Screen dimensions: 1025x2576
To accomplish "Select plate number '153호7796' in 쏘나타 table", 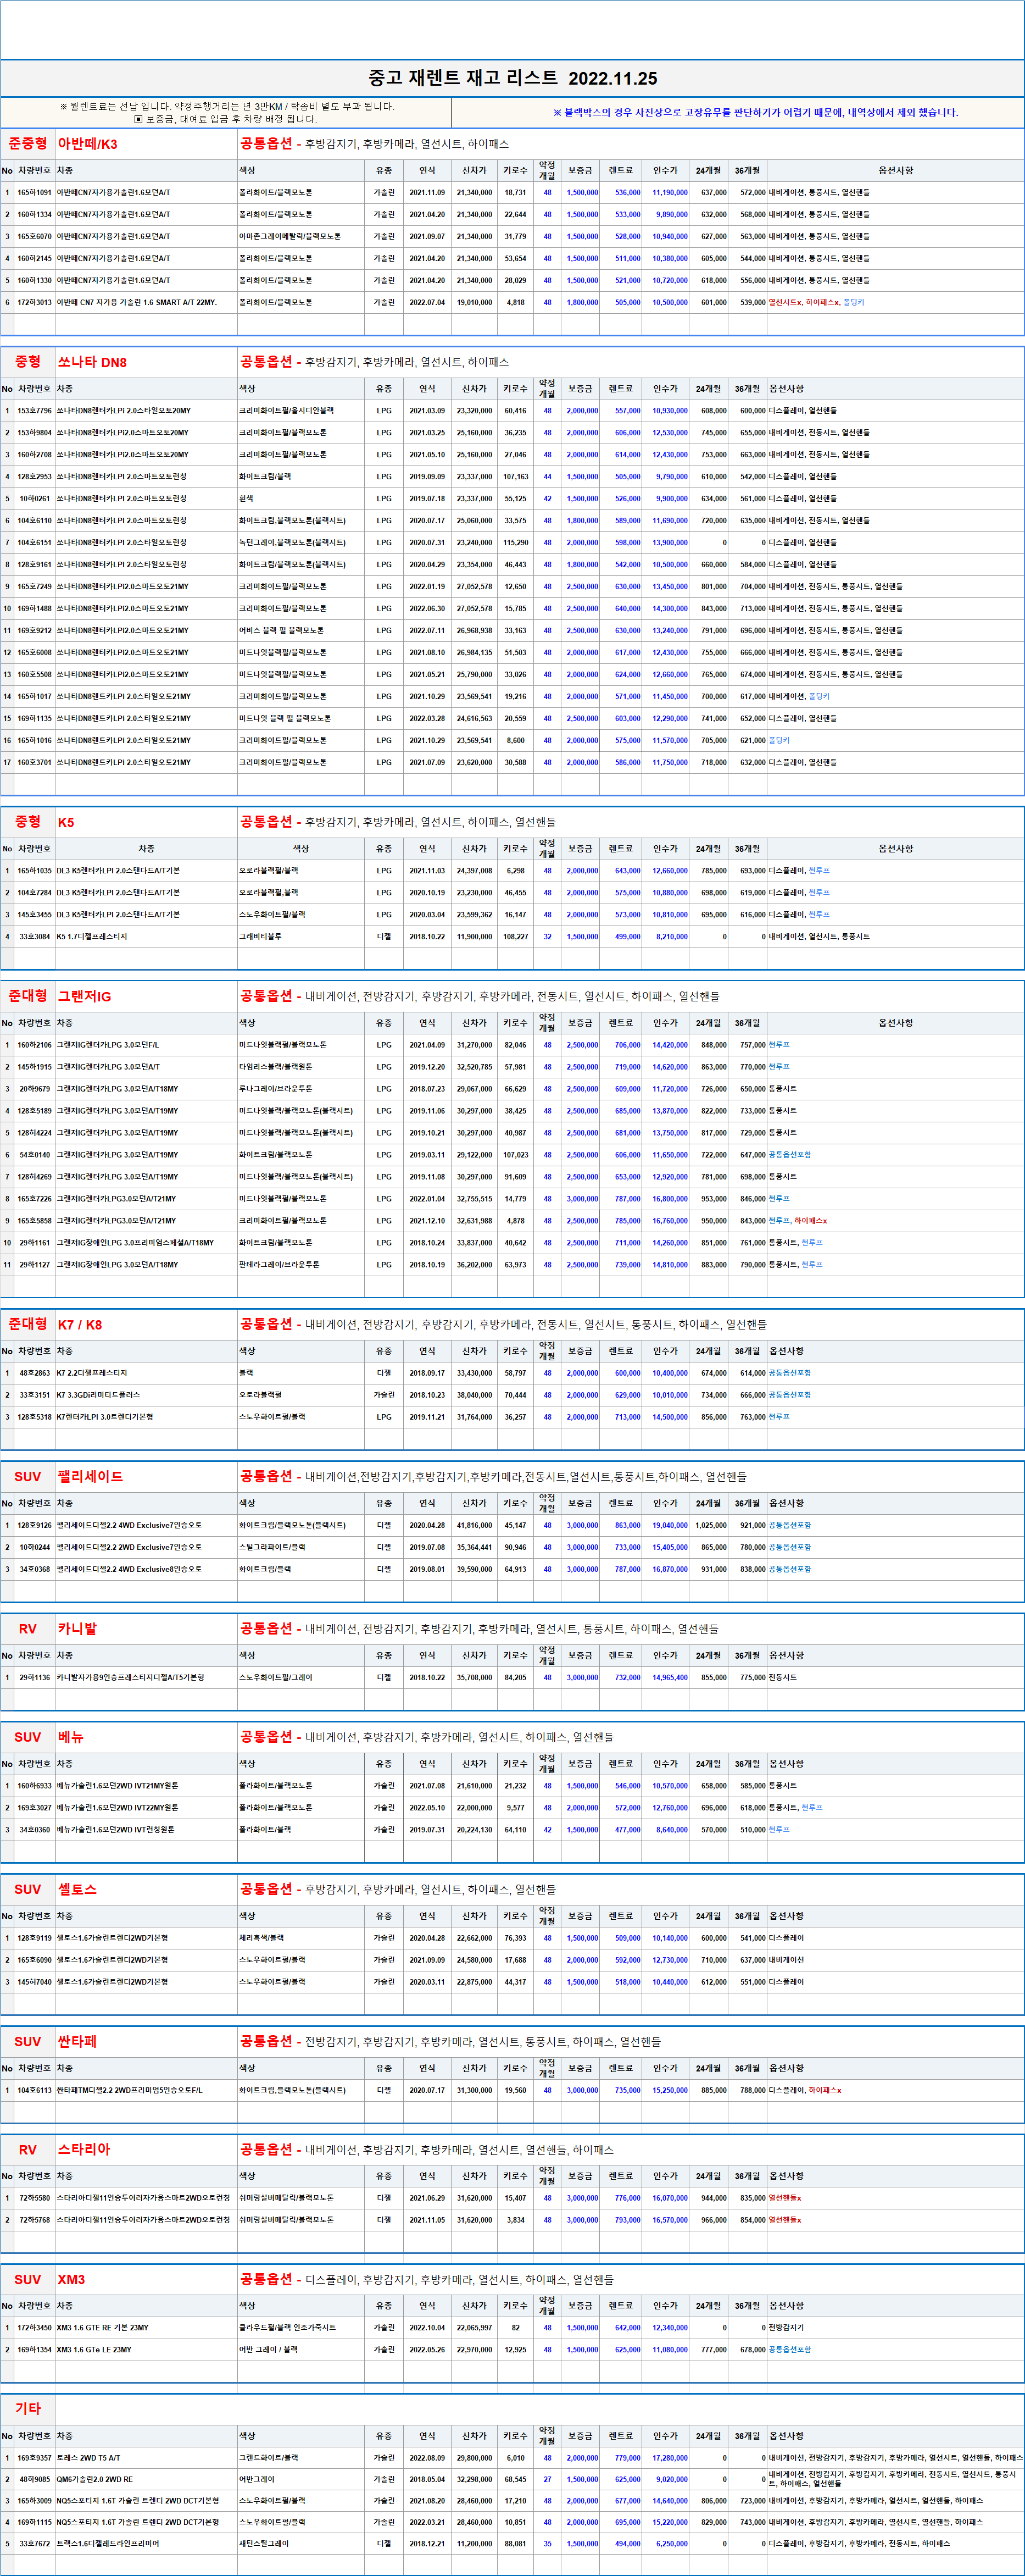I will [x=35, y=411].
